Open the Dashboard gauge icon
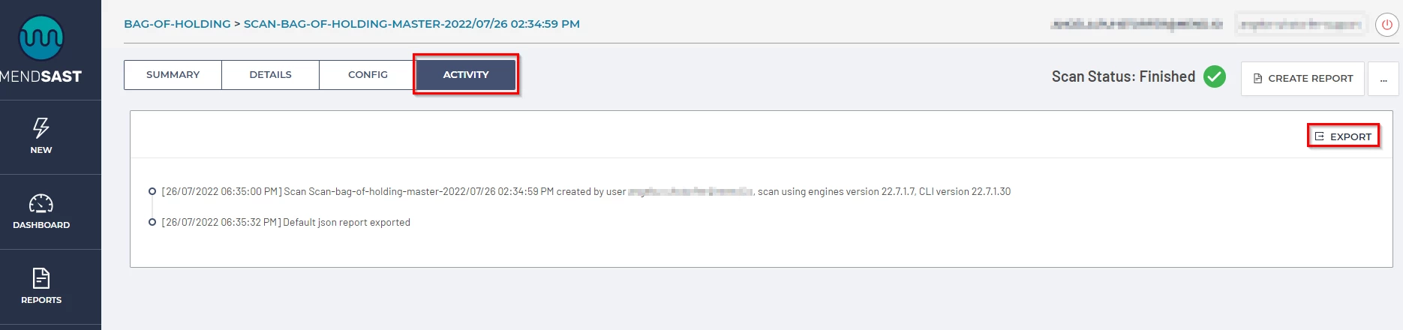 pyautogui.click(x=41, y=203)
